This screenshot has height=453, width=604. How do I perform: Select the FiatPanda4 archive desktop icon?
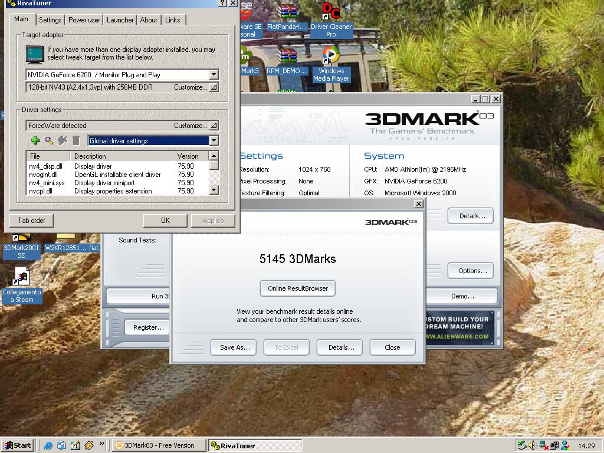tap(287, 17)
